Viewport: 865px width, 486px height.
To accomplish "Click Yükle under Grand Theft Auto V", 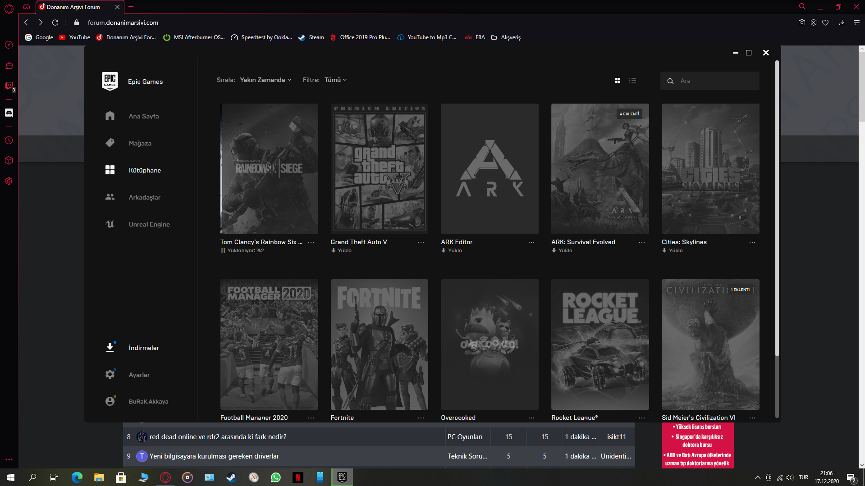I will click(341, 250).
